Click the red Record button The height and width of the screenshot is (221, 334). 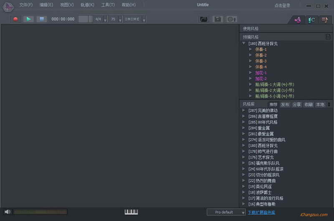[15, 19]
